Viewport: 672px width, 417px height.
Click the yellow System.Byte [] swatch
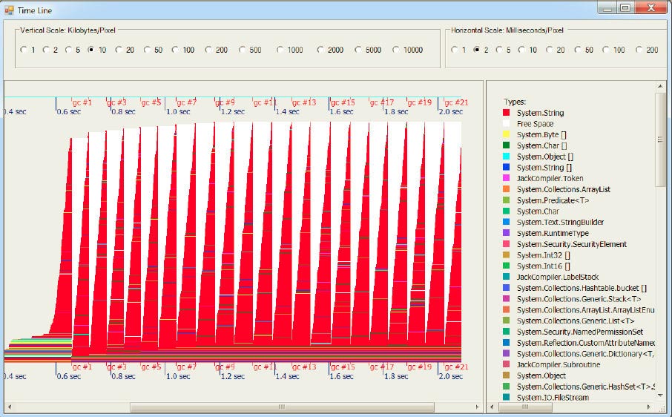[x=506, y=134]
